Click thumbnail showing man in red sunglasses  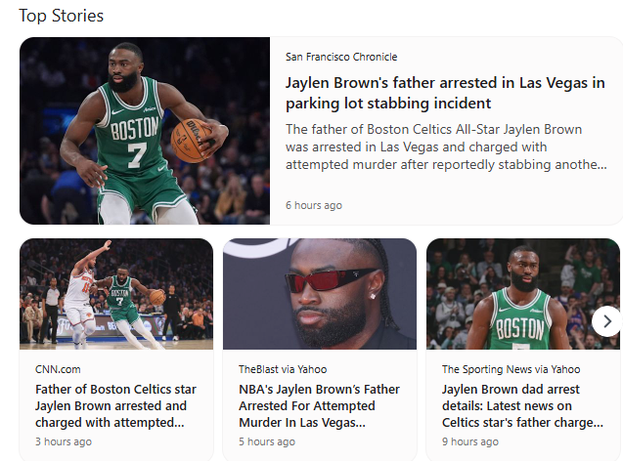pos(320,294)
